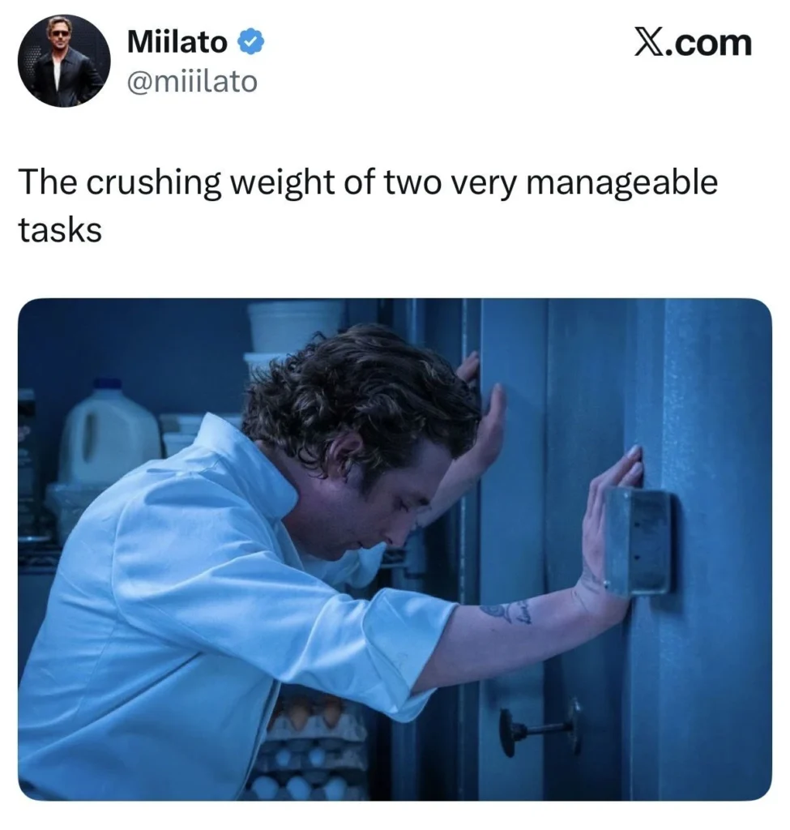The width and height of the screenshot is (790, 830).
Task: Click the blue verified checkmark badge
Action: coord(251,43)
